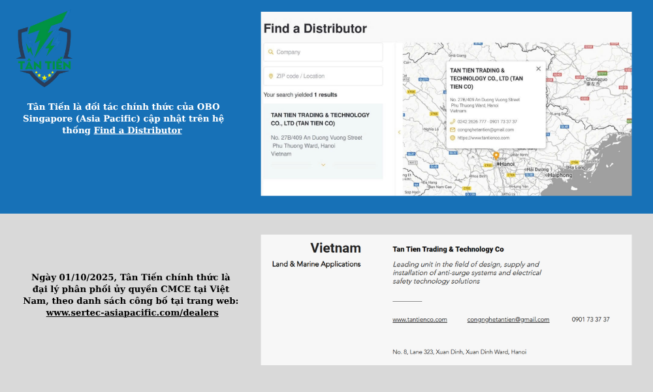Screen dimensions: 653x392
Task: Click the envelope icon beside congnghetantien@gmail.com
Action: tap(453, 129)
